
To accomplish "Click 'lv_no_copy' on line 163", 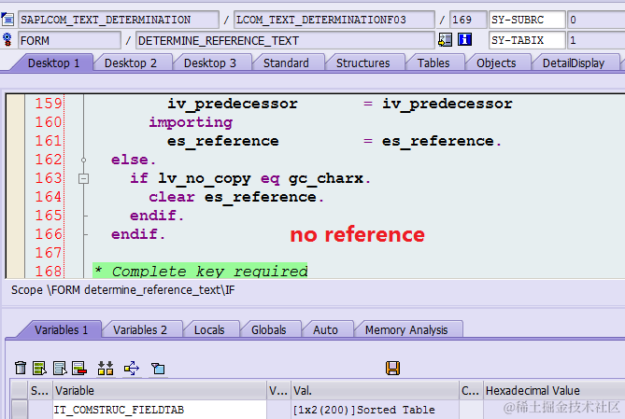I will pyautogui.click(x=205, y=178).
